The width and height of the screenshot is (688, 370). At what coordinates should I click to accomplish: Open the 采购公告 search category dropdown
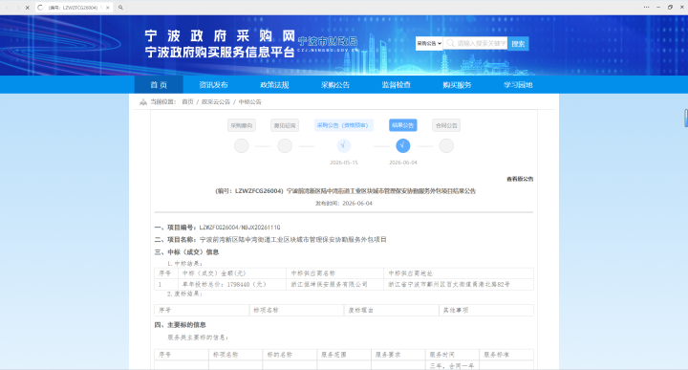point(429,43)
